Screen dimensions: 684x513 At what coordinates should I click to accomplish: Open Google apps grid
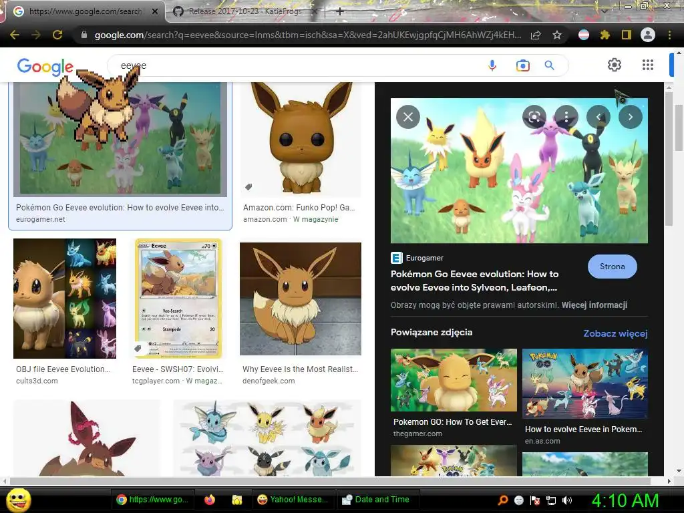[648, 65]
